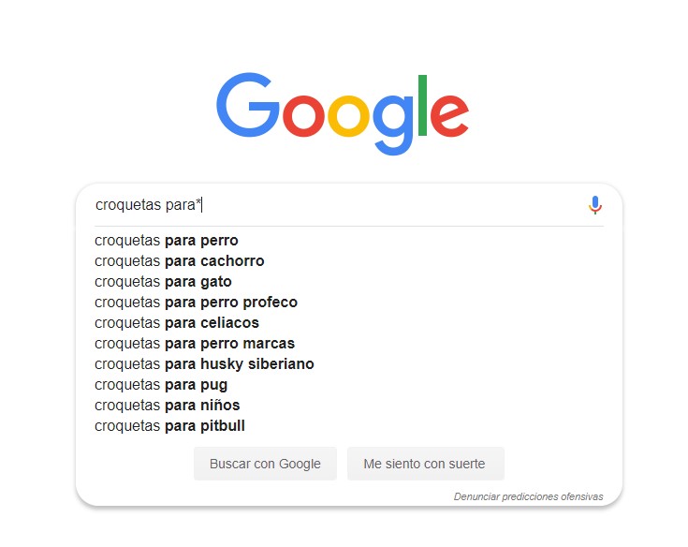688x547 pixels.
Task: Select suggestion "croquetas para perro"
Action: coord(167,241)
